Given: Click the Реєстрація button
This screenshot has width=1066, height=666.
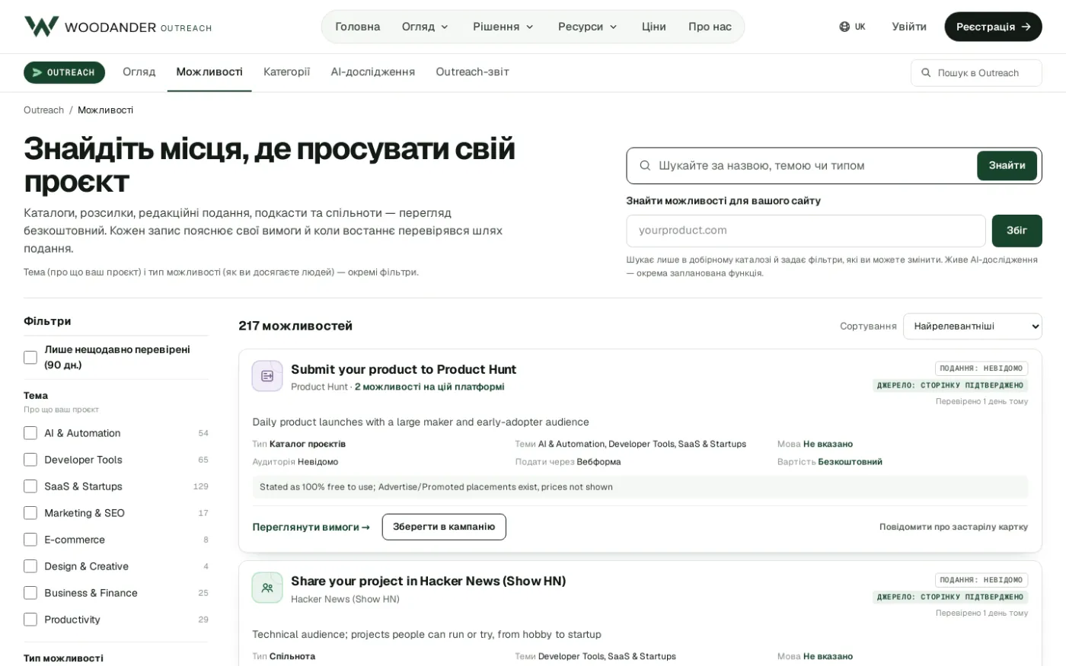Looking at the screenshot, I should click(x=993, y=27).
